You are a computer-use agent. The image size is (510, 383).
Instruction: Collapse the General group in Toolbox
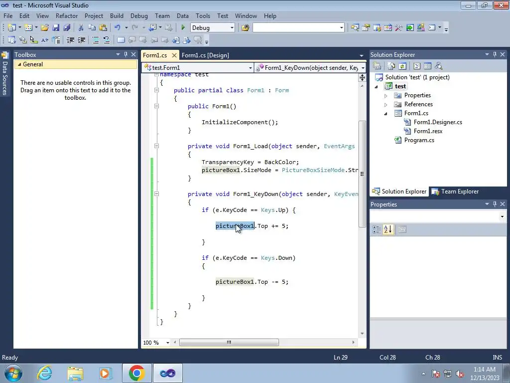(x=19, y=64)
